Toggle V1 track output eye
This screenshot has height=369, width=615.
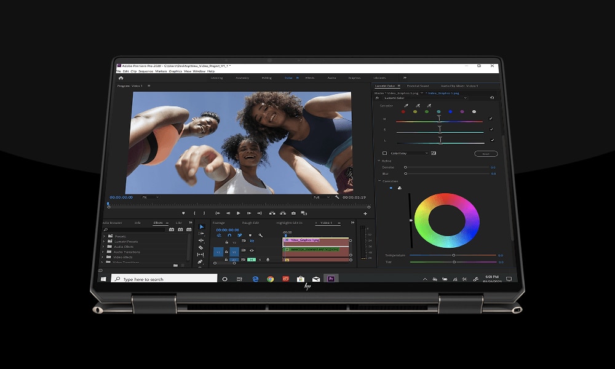click(x=252, y=250)
